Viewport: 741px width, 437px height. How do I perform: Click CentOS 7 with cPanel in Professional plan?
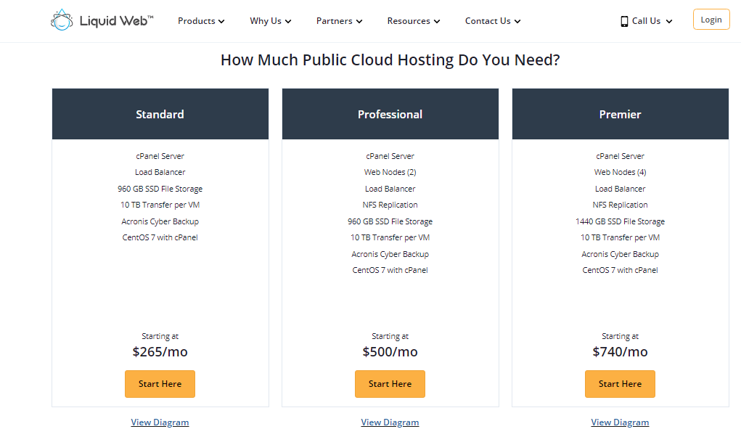(390, 270)
